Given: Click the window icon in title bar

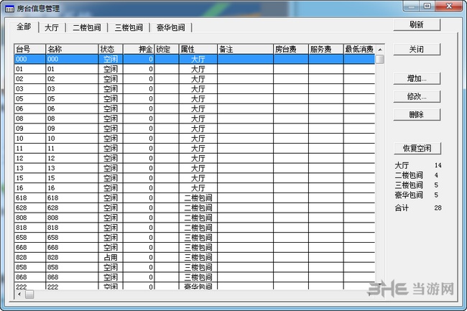Looking at the screenshot, I should (9, 9).
